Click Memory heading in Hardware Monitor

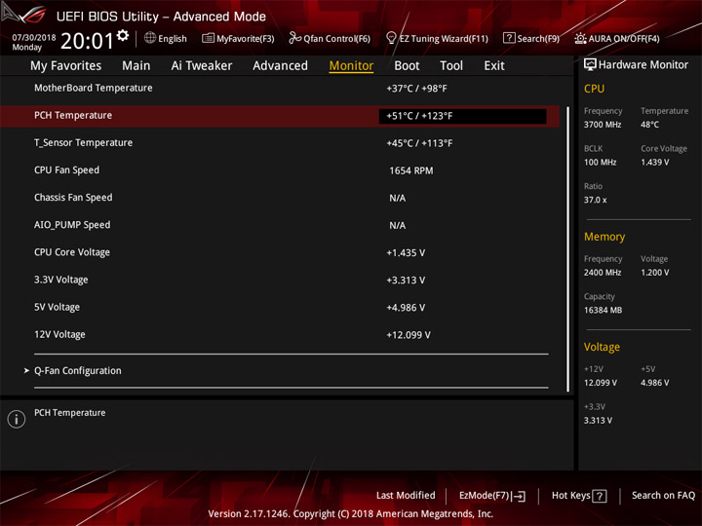click(x=604, y=237)
